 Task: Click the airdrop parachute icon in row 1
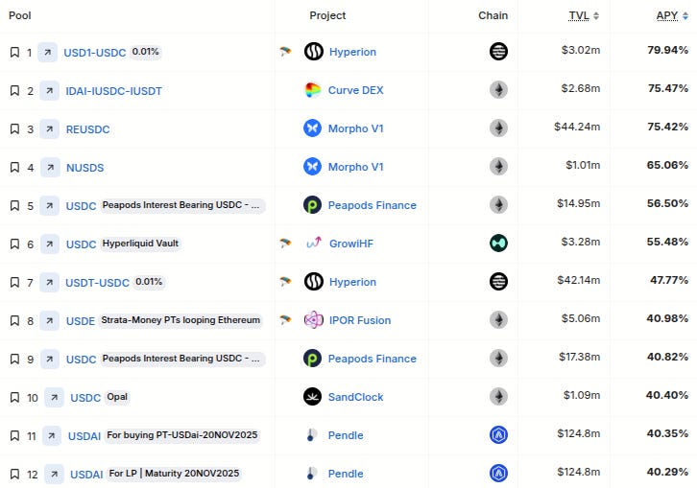(285, 52)
